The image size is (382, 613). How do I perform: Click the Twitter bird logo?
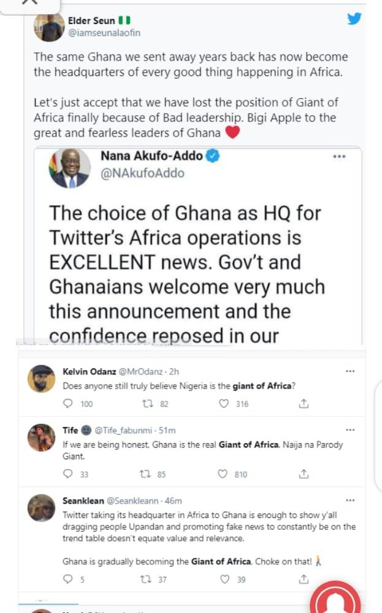(354, 18)
